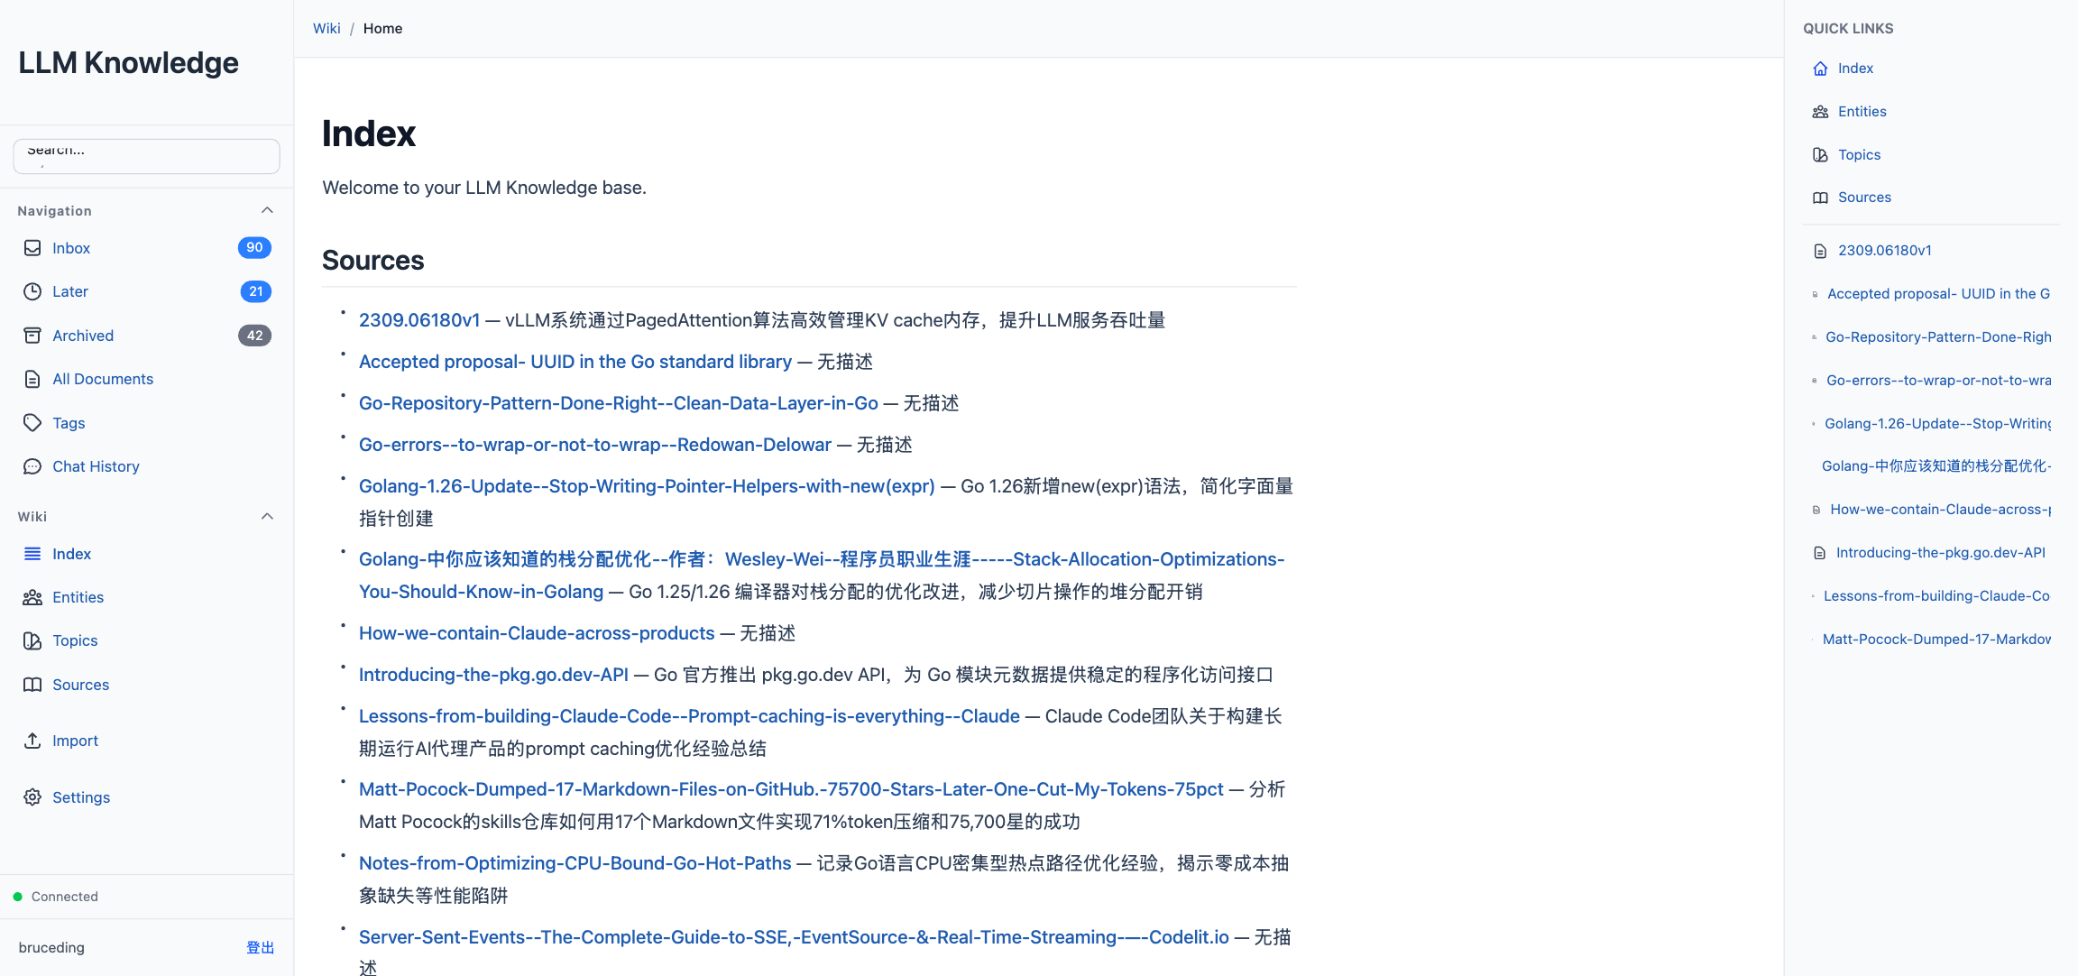Click the bruceding username
This screenshot has height=976, width=2078.
coord(51,948)
